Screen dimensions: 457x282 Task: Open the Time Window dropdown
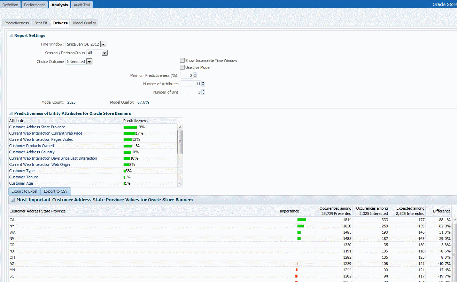click(103, 44)
